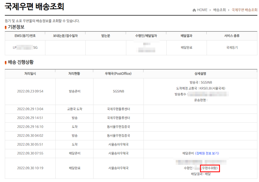This screenshot has width=259, height=182.
Task: Select the 2022.09.29 16:10 timestamp
Action: click(x=30, y=127)
